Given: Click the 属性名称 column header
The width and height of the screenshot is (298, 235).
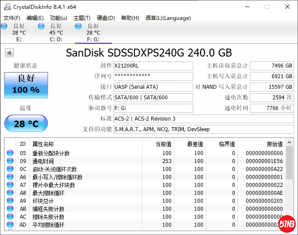Looking at the screenshot, I should point(43,144).
